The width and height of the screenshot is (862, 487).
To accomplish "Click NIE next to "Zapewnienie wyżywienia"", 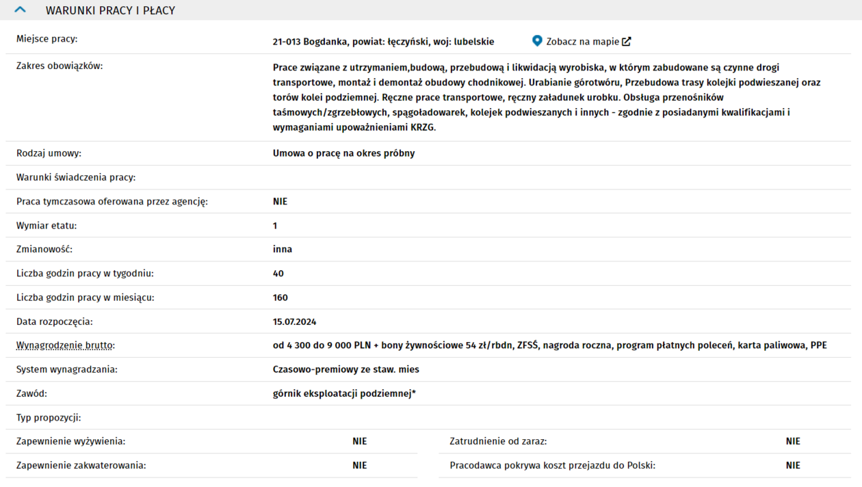I will [360, 441].
